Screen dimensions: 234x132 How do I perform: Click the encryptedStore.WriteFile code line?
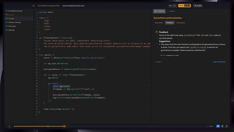click(76, 95)
